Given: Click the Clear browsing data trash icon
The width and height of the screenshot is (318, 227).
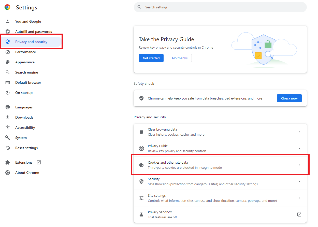Looking at the screenshot, I should click(141, 132).
